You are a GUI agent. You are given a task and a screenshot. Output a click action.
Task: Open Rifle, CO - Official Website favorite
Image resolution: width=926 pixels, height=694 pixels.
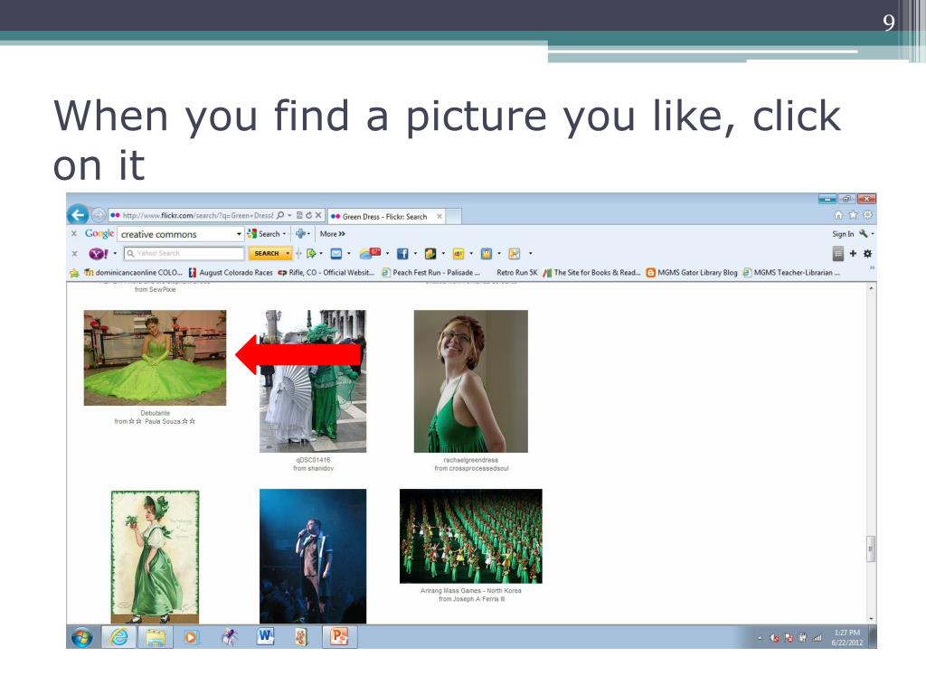(x=326, y=273)
